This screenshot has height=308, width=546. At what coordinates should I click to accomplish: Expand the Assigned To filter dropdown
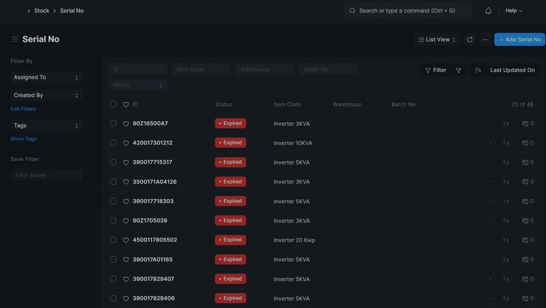point(46,77)
